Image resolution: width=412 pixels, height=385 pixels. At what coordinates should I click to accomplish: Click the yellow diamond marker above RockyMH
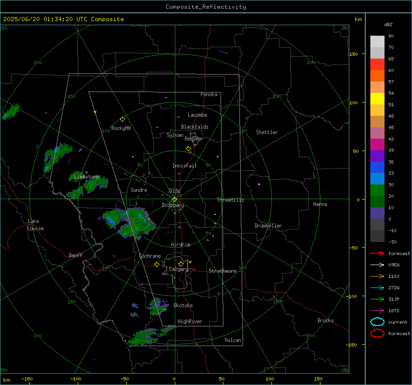[122, 119]
